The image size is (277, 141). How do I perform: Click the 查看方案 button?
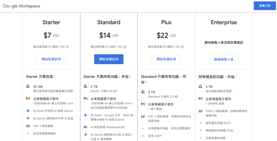click(x=265, y=6)
